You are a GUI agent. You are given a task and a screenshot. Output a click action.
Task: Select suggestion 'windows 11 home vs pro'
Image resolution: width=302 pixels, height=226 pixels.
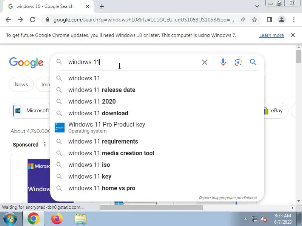(x=157, y=188)
